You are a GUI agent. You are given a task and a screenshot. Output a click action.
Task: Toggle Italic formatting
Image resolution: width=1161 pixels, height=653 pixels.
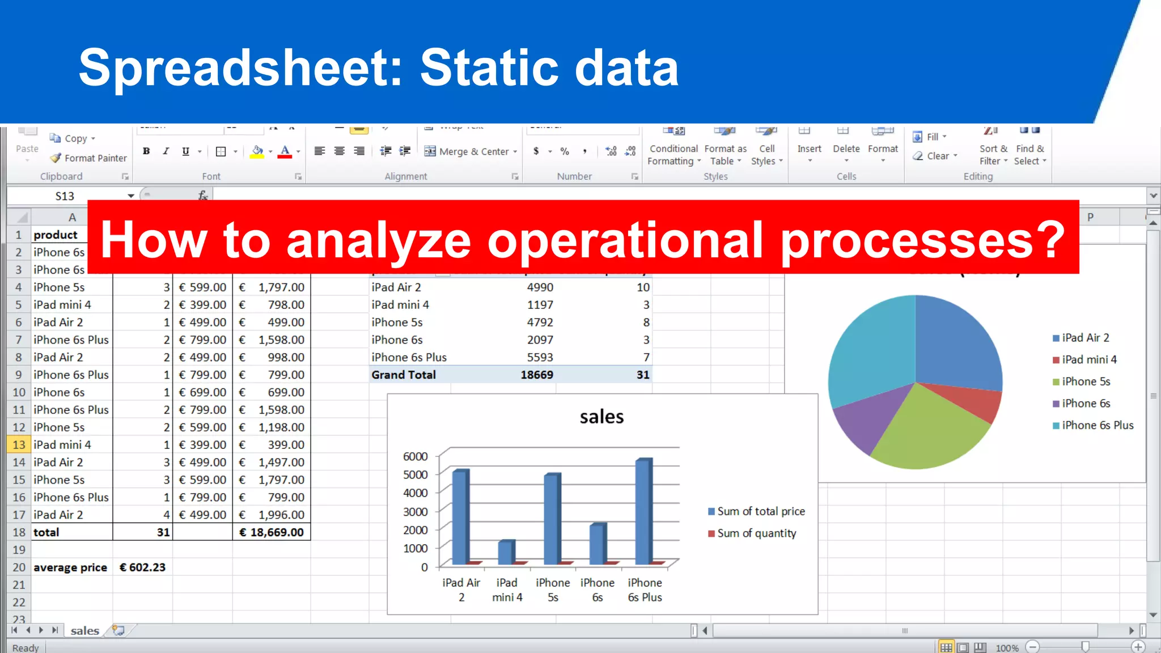point(166,151)
